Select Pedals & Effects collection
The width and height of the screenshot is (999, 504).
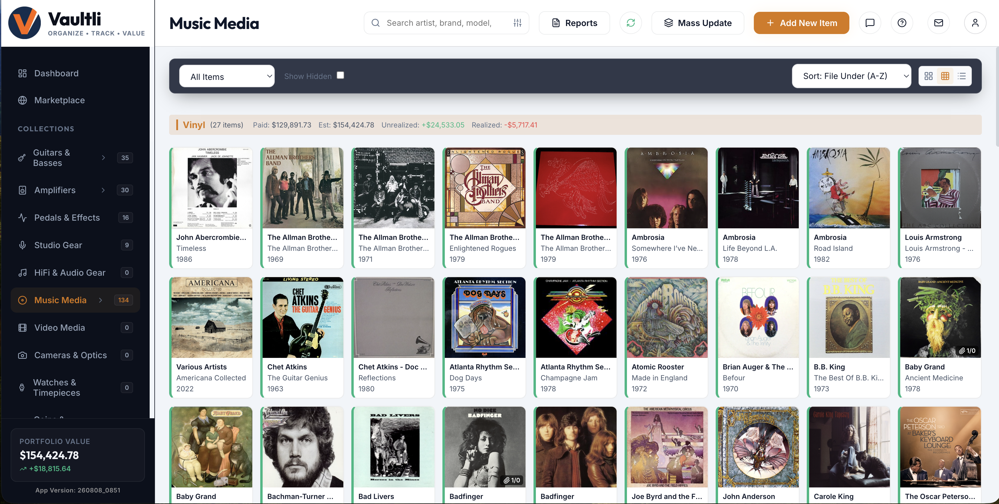(x=75, y=218)
